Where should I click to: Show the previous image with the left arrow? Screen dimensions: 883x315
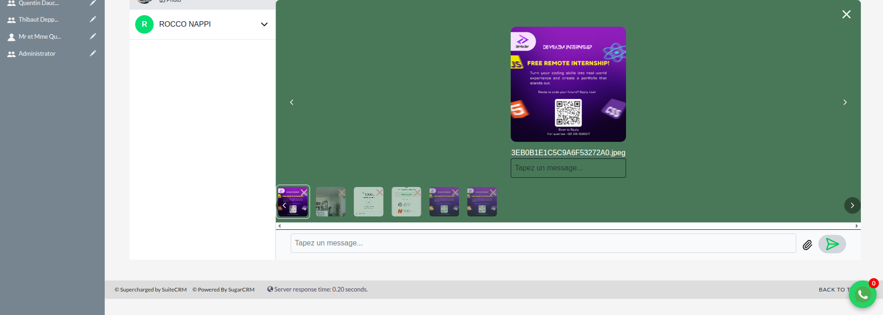pyautogui.click(x=292, y=102)
